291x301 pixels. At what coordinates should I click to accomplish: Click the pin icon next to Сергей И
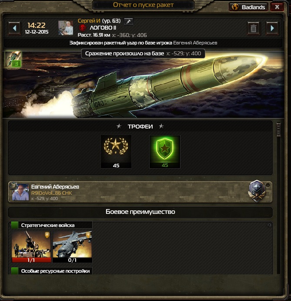[x=128, y=21]
